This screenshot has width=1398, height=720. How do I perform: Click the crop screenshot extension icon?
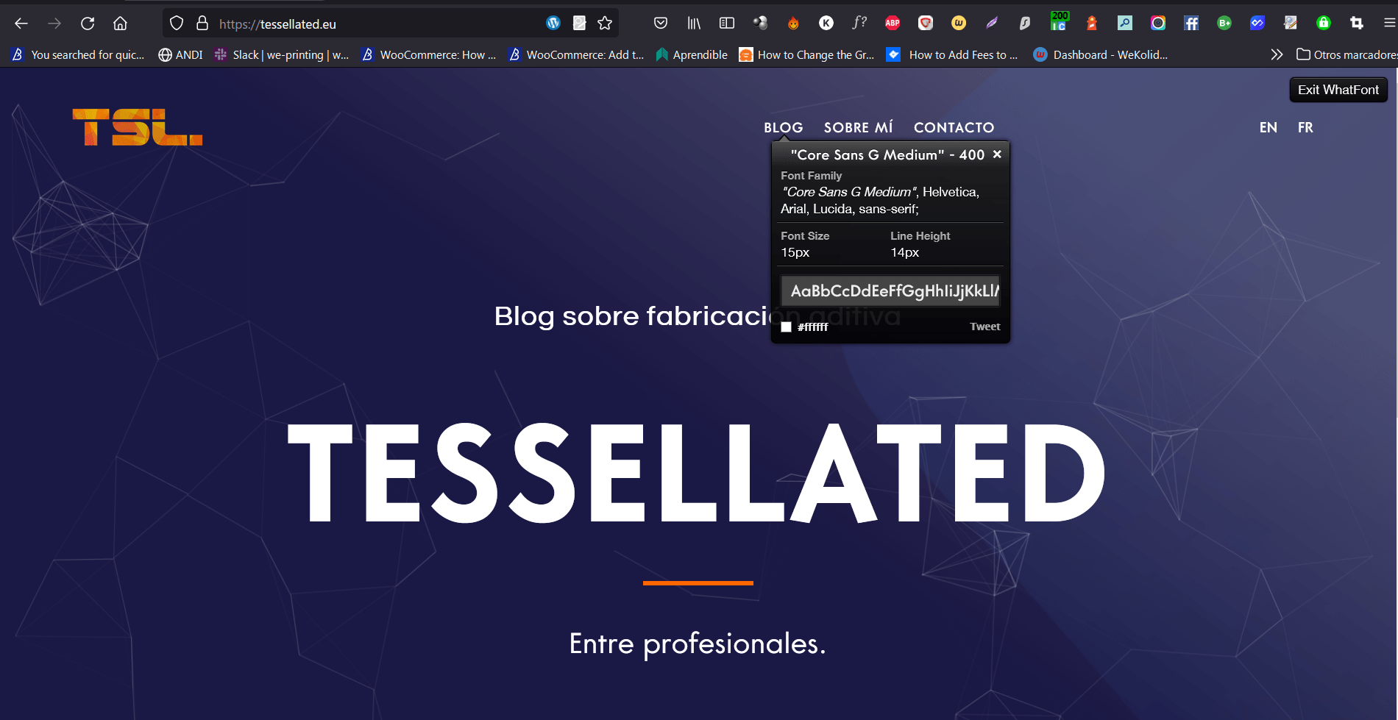(1357, 24)
